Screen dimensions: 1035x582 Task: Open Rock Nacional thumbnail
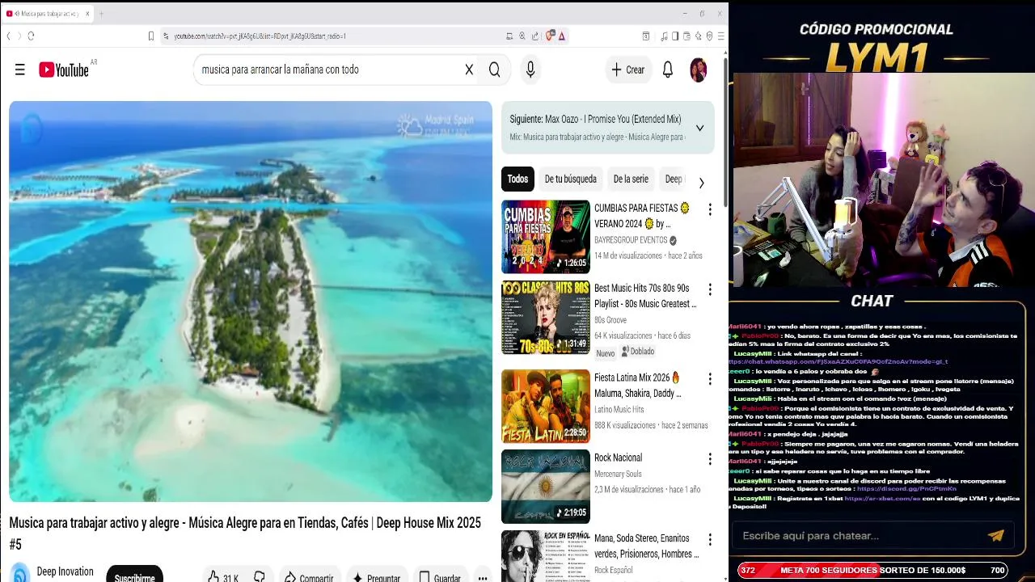tap(546, 487)
